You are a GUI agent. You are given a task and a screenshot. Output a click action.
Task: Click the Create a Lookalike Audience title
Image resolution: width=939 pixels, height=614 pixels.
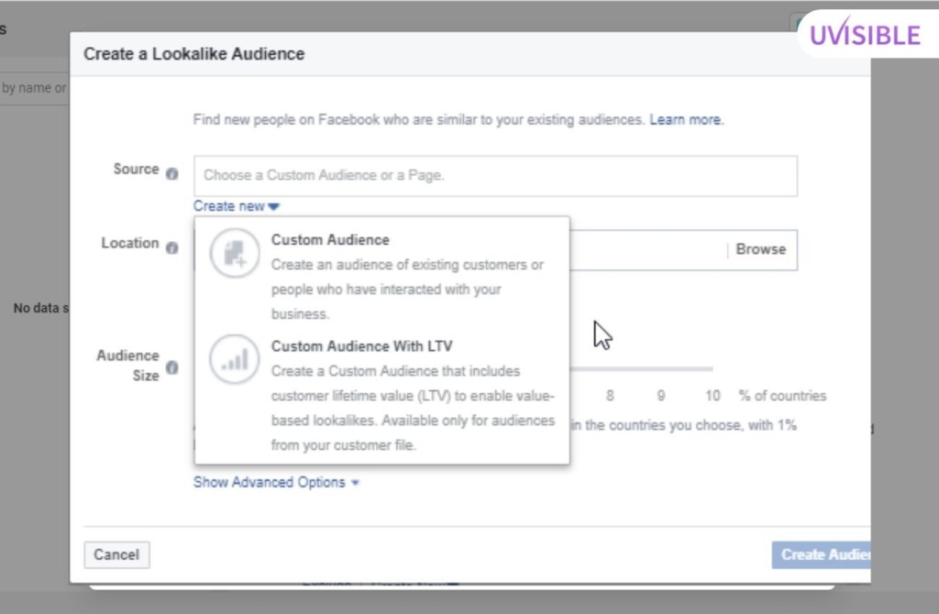click(194, 54)
